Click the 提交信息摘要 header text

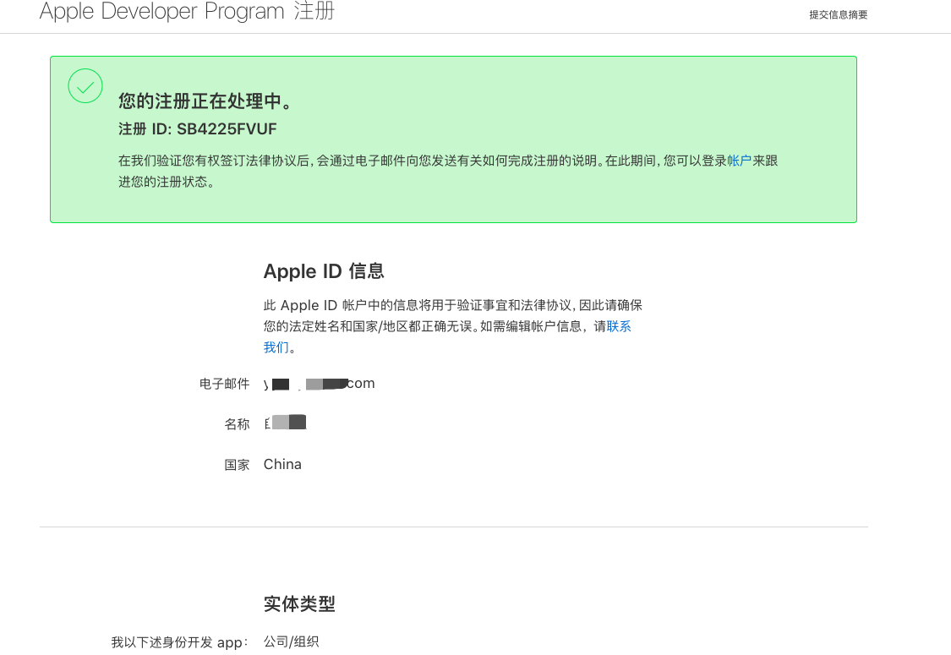[839, 14]
